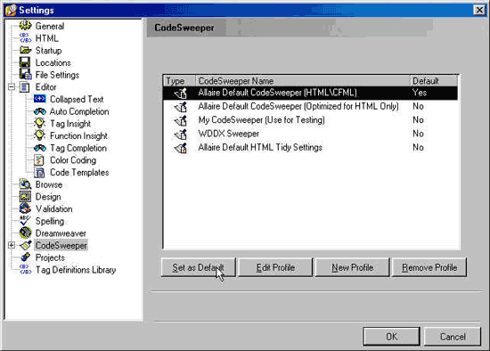Open the Design settings category

pos(48,197)
